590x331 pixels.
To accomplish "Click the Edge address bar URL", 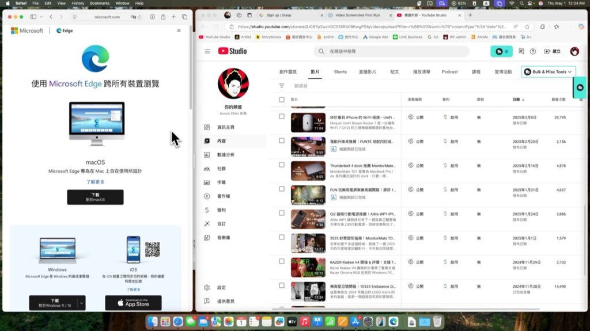I will (x=373, y=26).
